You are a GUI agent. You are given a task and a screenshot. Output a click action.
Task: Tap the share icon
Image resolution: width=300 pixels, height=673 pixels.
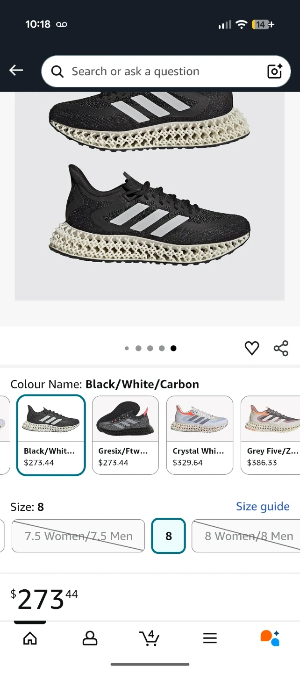281,348
